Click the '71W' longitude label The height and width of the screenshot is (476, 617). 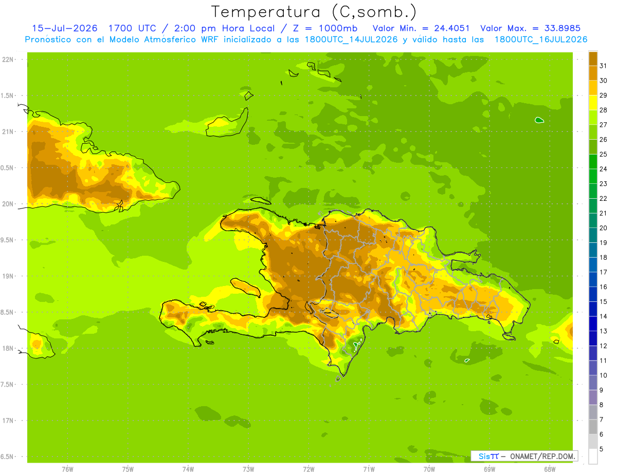click(x=369, y=469)
